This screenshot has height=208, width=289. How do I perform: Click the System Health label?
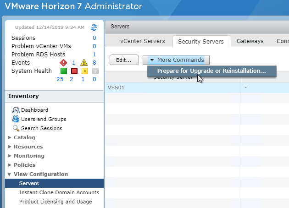point(32,71)
